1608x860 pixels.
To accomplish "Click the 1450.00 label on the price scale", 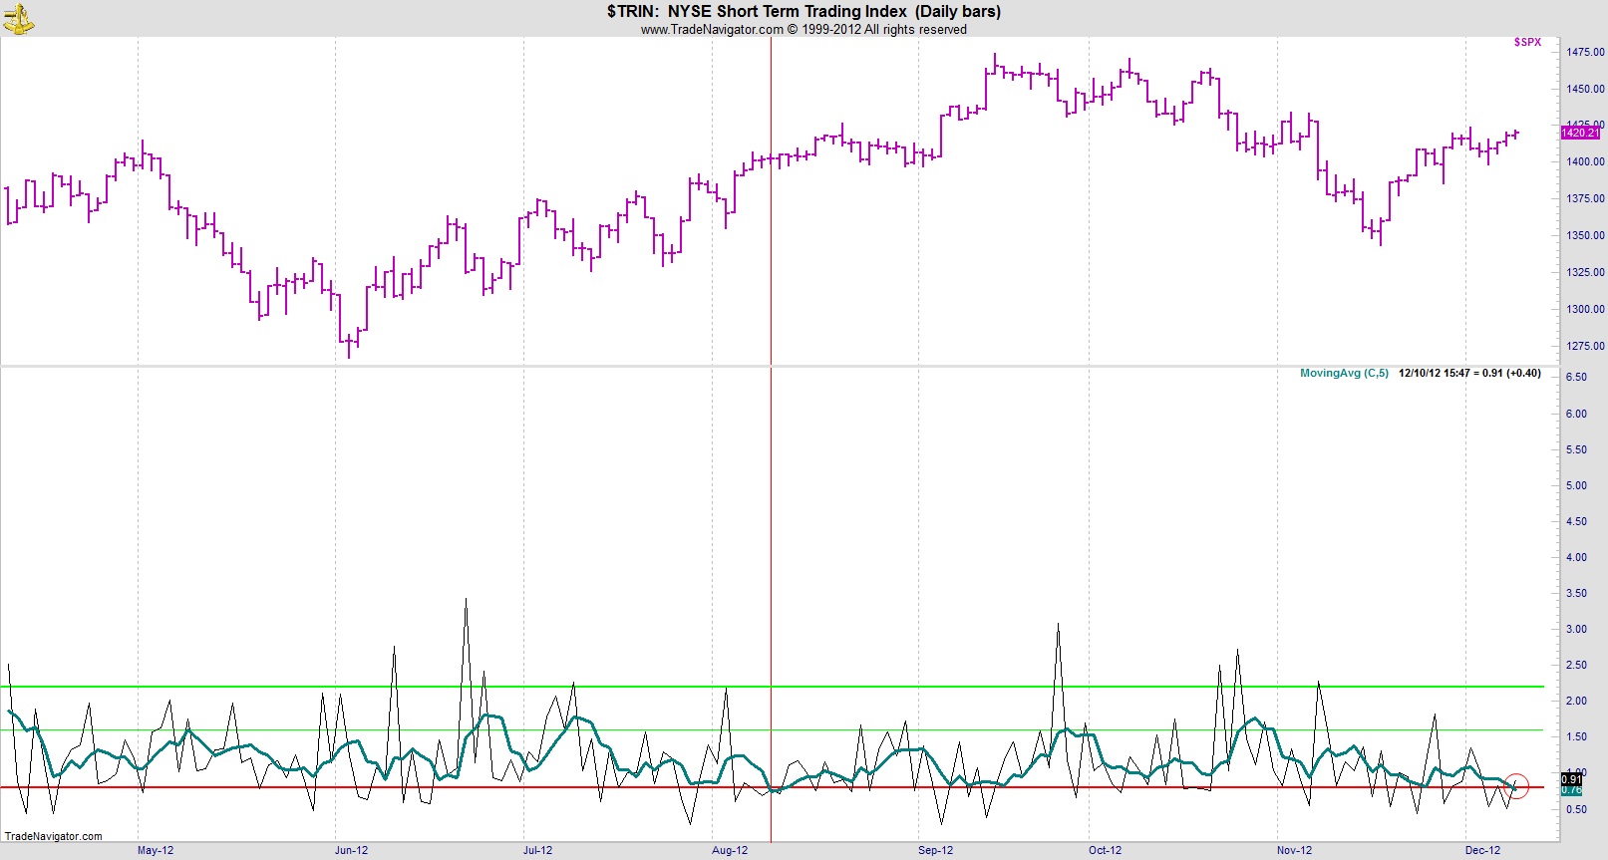I will 1585,89.
